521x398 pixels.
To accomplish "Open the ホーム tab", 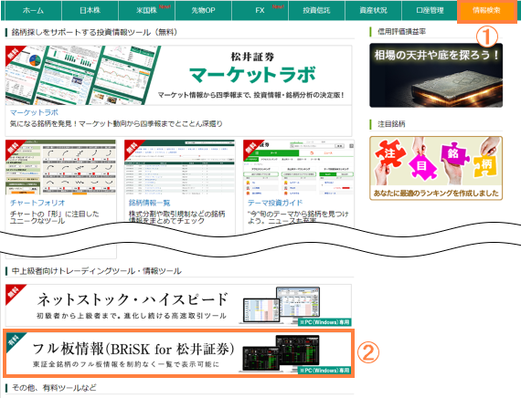I will pyautogui.click(x=33, y=10).
